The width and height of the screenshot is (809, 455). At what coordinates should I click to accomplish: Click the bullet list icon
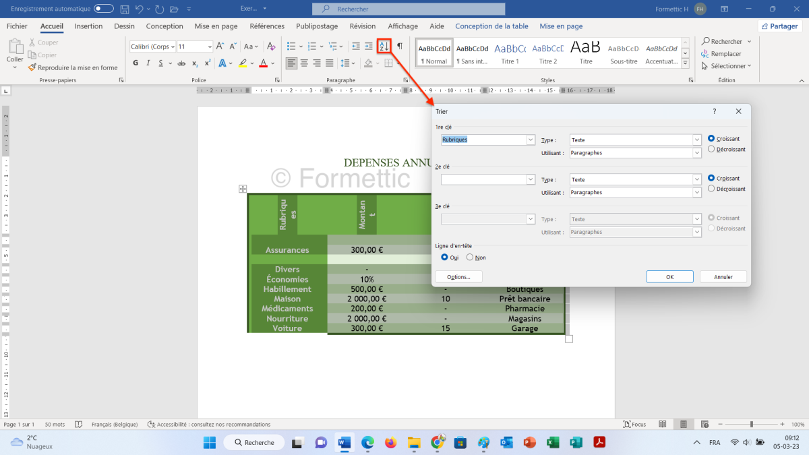coord(291,46)
